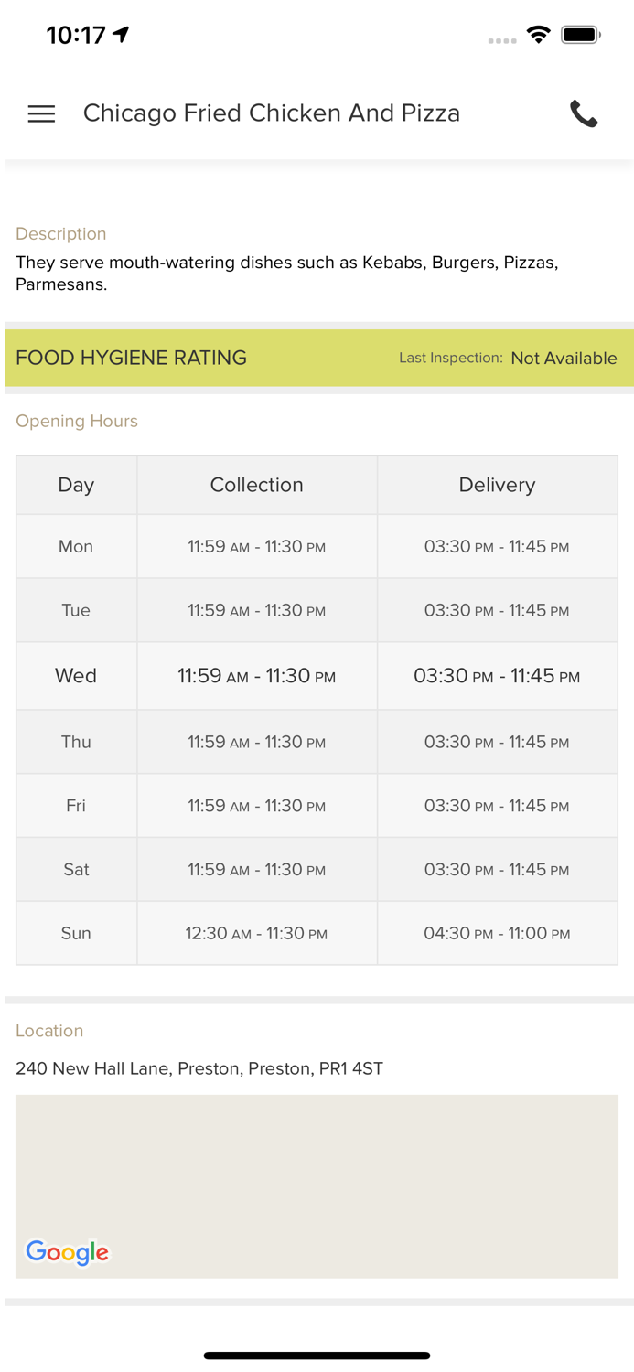Tap the battery indicator icon
This screenshot has width=634, height=1372.
point(580,35)
